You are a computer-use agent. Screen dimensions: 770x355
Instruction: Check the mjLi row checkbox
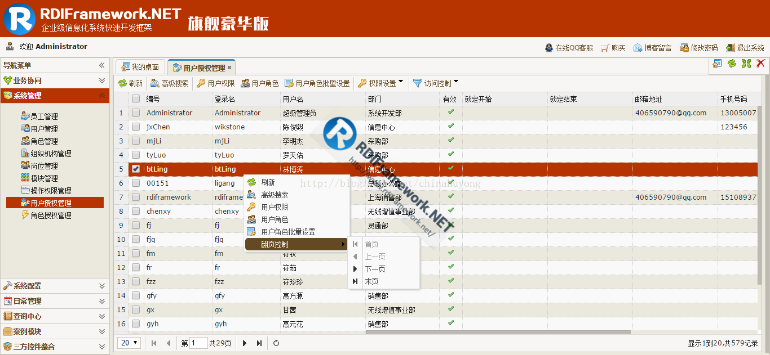pos(136,141)
